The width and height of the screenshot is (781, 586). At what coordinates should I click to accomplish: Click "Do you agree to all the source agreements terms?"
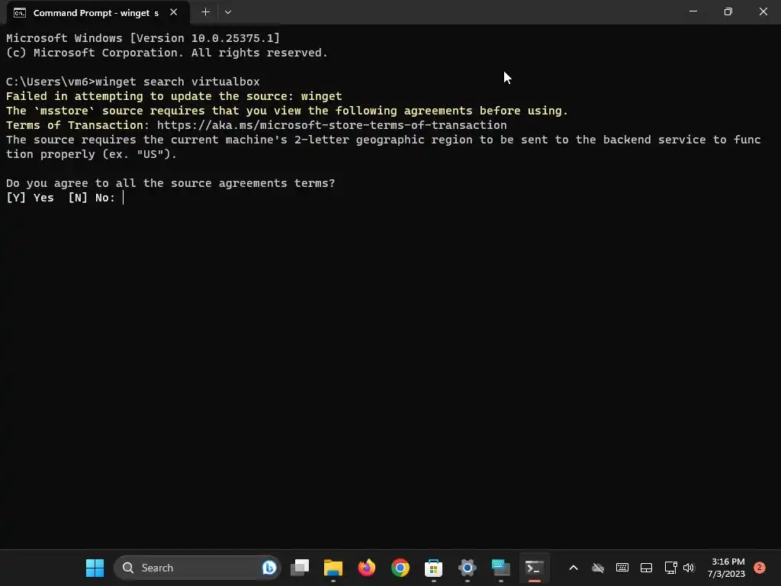click(x=170, y=183)
